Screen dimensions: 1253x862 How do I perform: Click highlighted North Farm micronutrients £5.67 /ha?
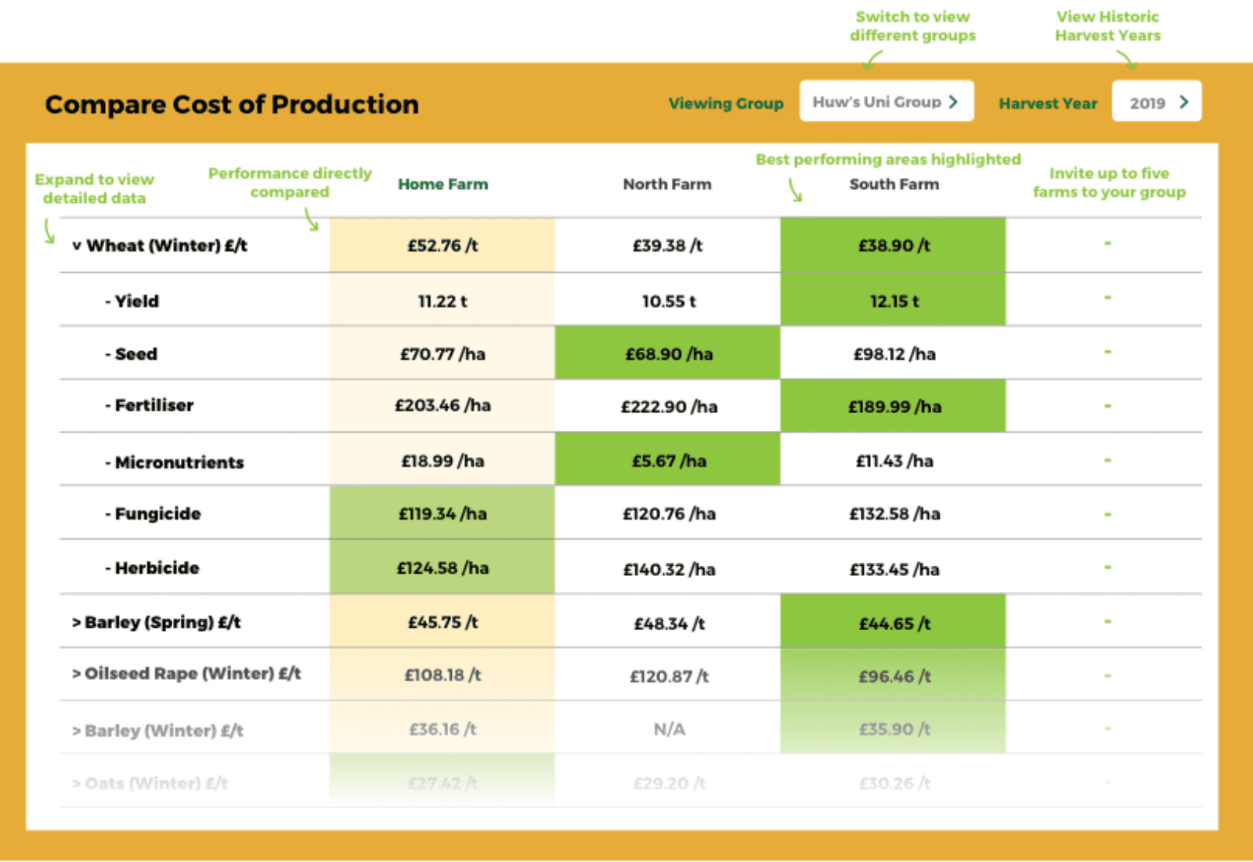(x=667, y=461)
